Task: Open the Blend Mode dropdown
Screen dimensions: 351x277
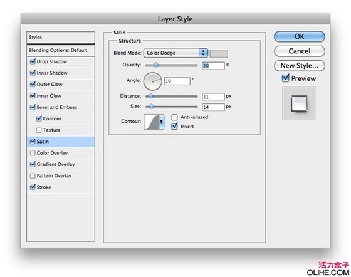Action: 175,53
